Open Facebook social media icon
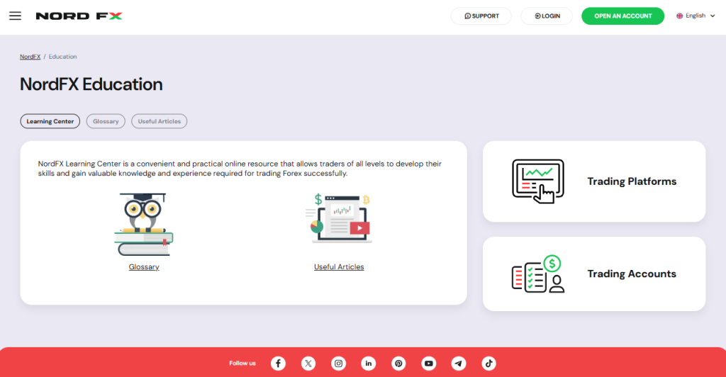 (x=279, y=364)
